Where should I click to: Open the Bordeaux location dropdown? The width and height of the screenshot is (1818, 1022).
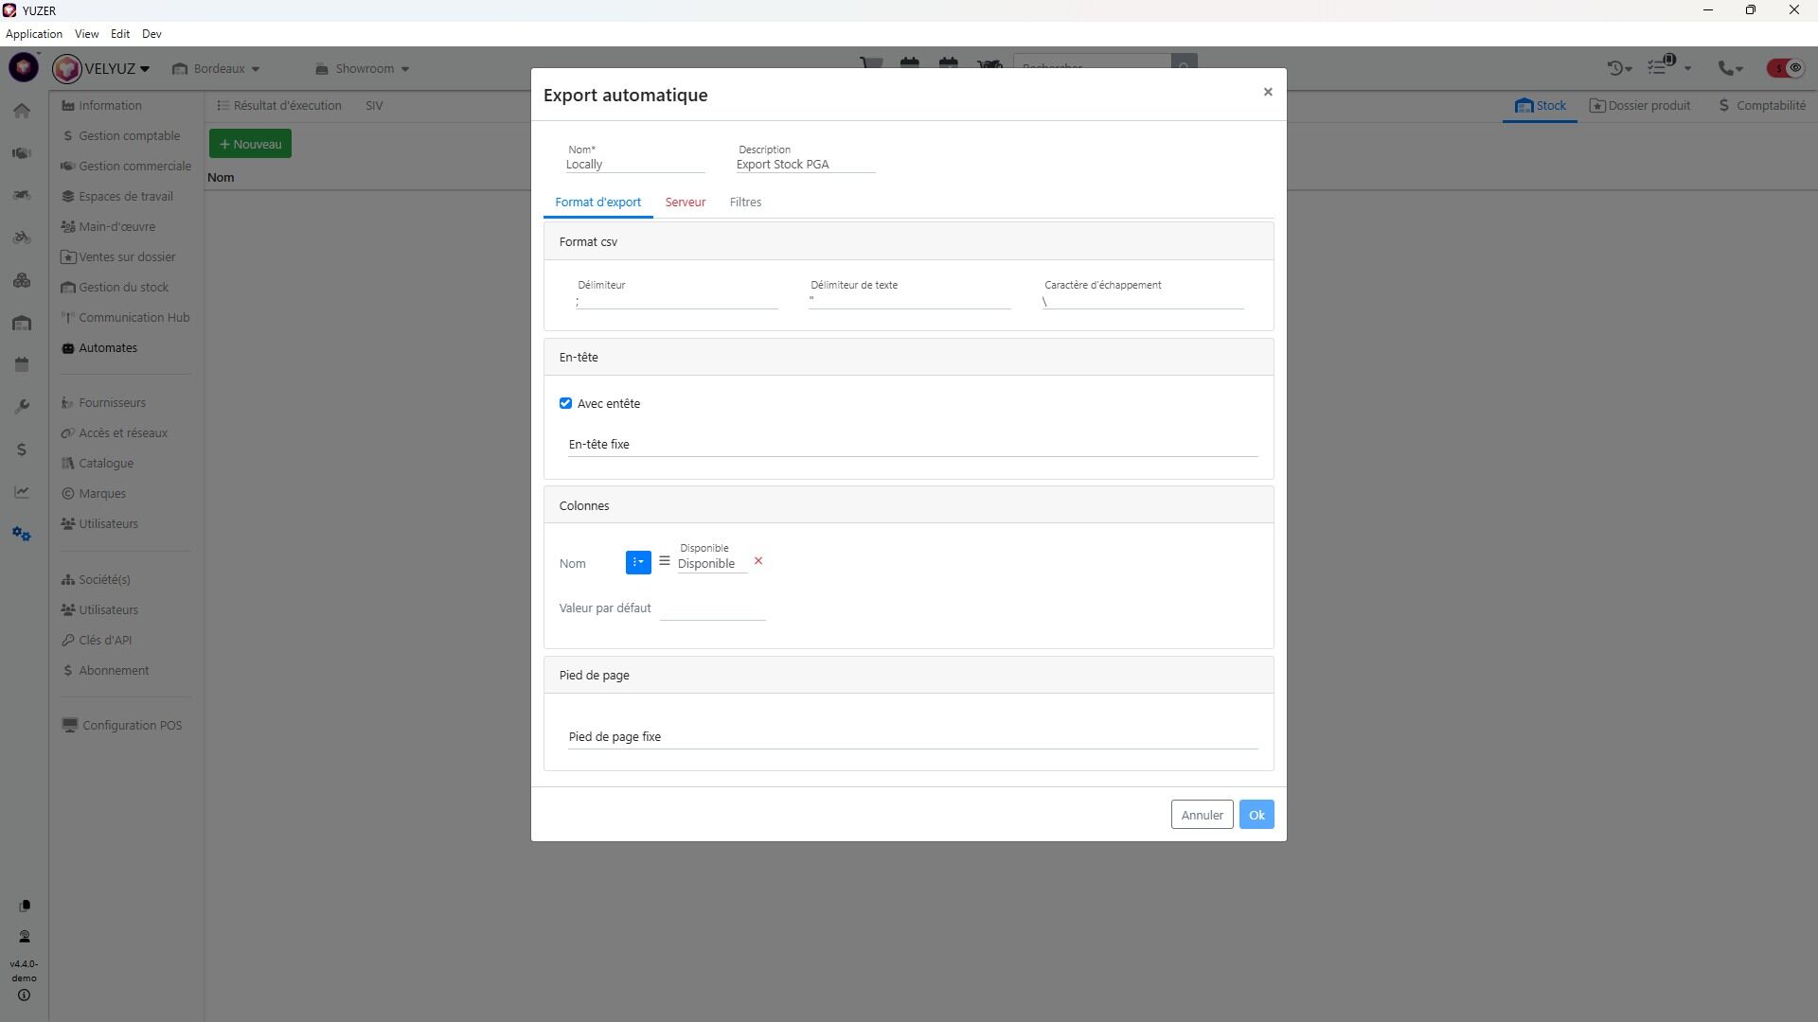click(217, 68)
